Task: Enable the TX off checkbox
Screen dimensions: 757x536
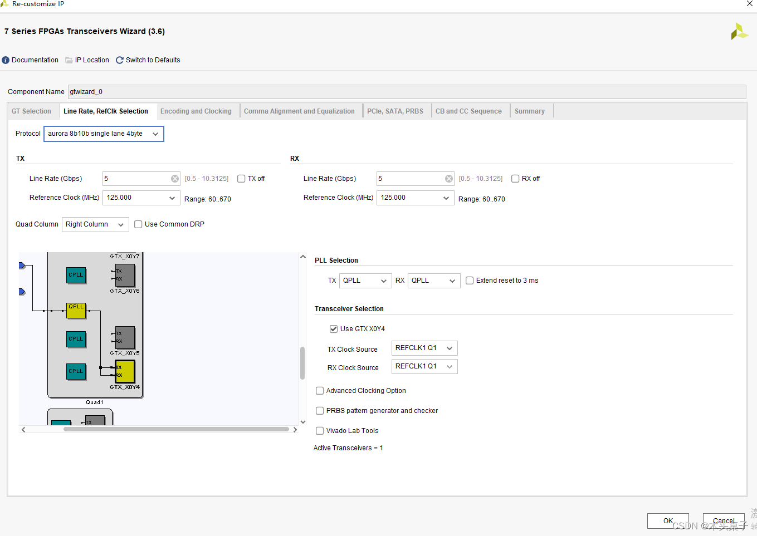Action: coord(241,179)
